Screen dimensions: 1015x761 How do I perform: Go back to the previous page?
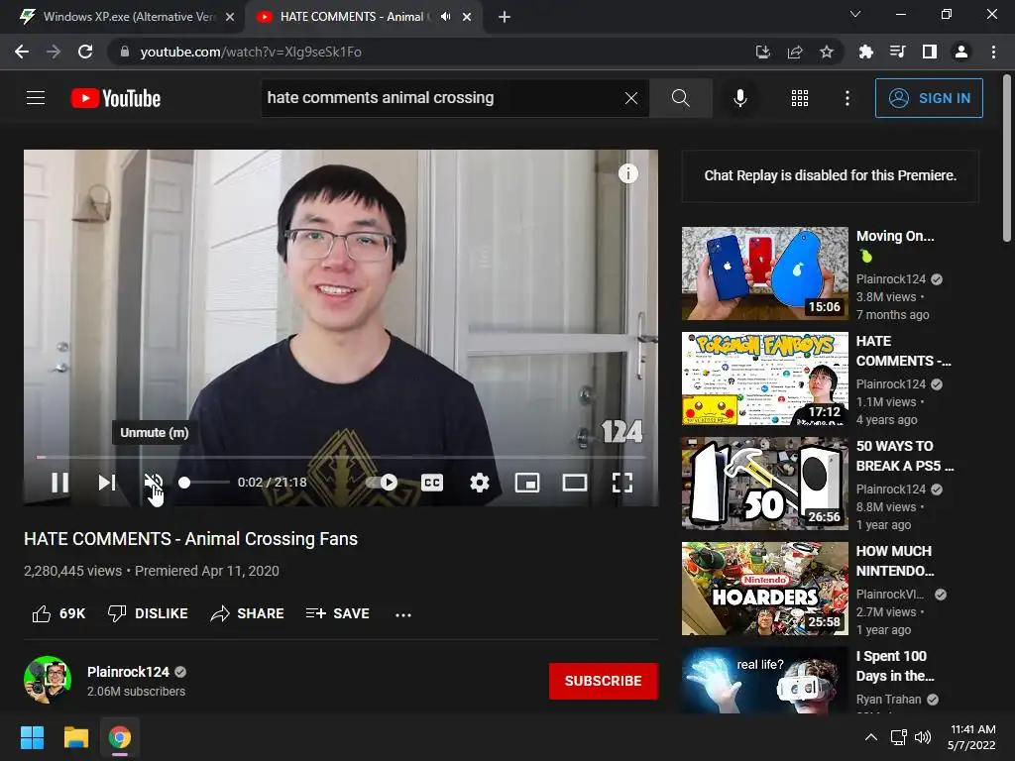point(22,52)
